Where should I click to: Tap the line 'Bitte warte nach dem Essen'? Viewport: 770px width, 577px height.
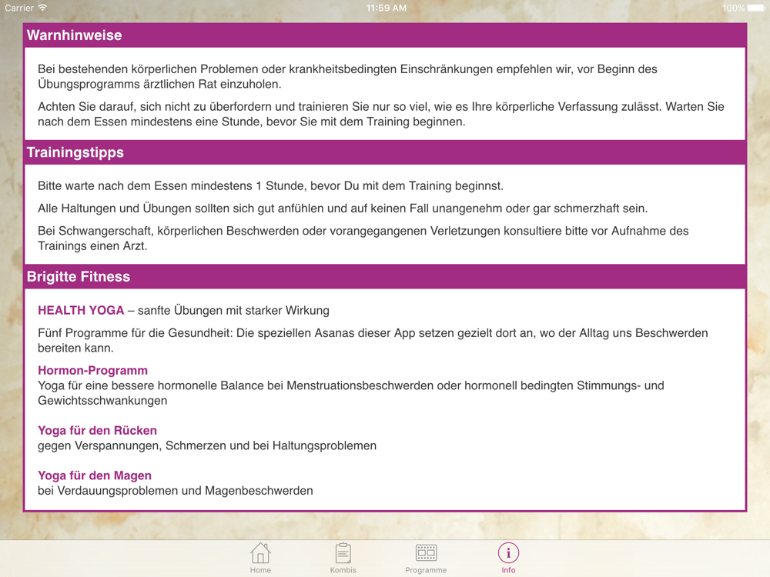click(270, 186)
